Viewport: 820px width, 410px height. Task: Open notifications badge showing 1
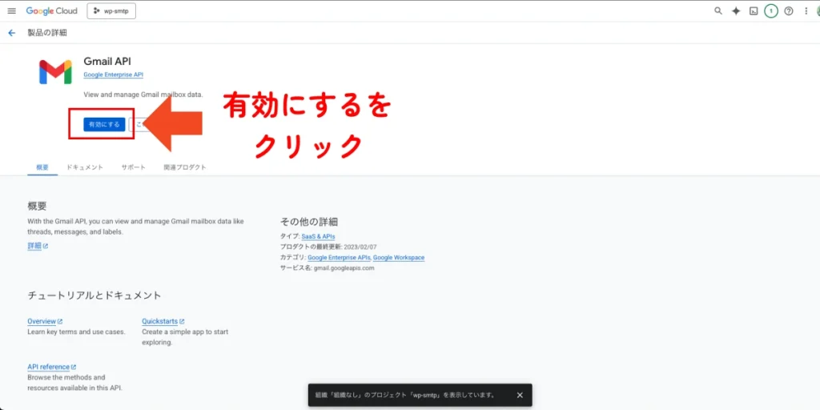(x=771, y=11)
